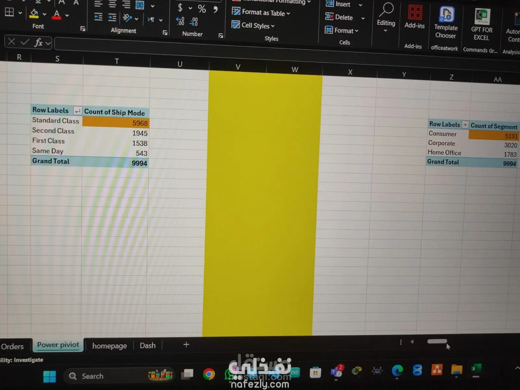The height and width of the screenshot is (390, 520).
Task: Click Increase Decimal icon
Action: click(180, 21)
